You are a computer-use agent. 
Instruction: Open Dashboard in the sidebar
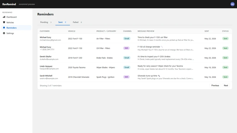pos(16,17)
